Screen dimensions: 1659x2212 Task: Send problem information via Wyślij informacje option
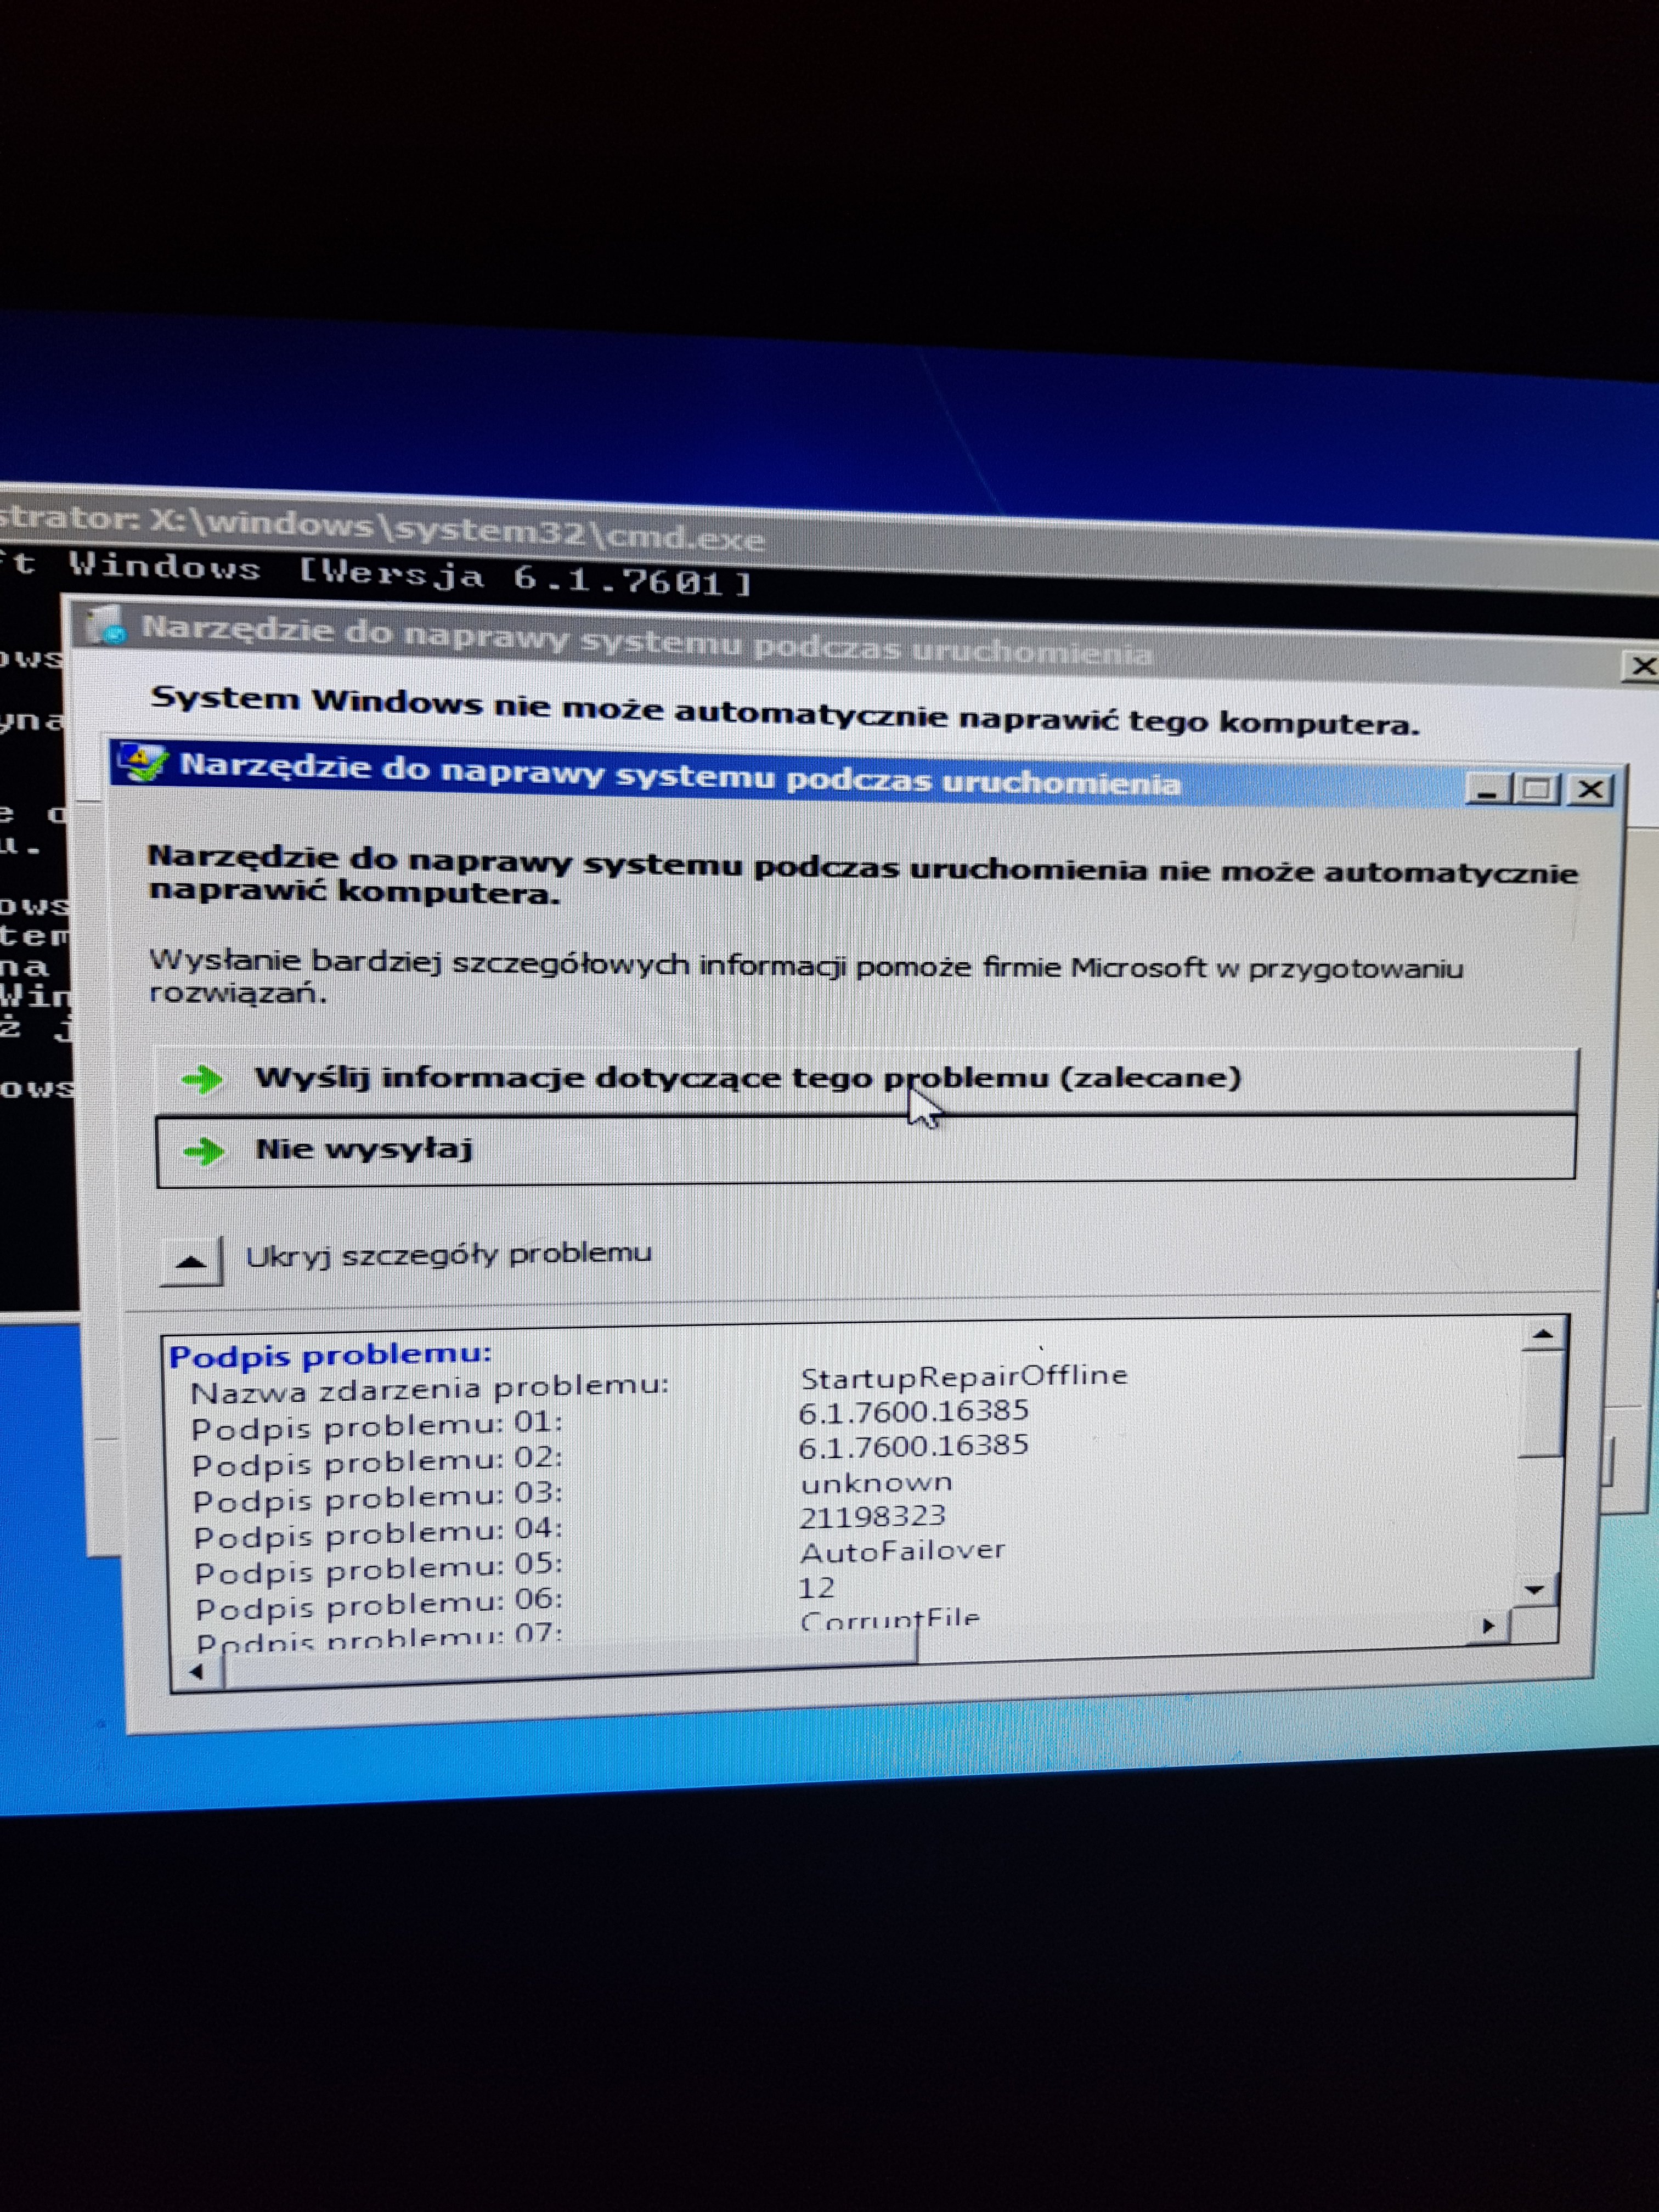pos(866,1080)
